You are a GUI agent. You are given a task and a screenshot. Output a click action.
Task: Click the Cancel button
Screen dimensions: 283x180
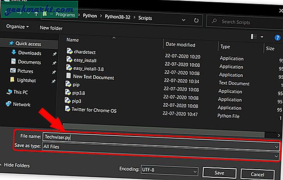click(261, 173)
